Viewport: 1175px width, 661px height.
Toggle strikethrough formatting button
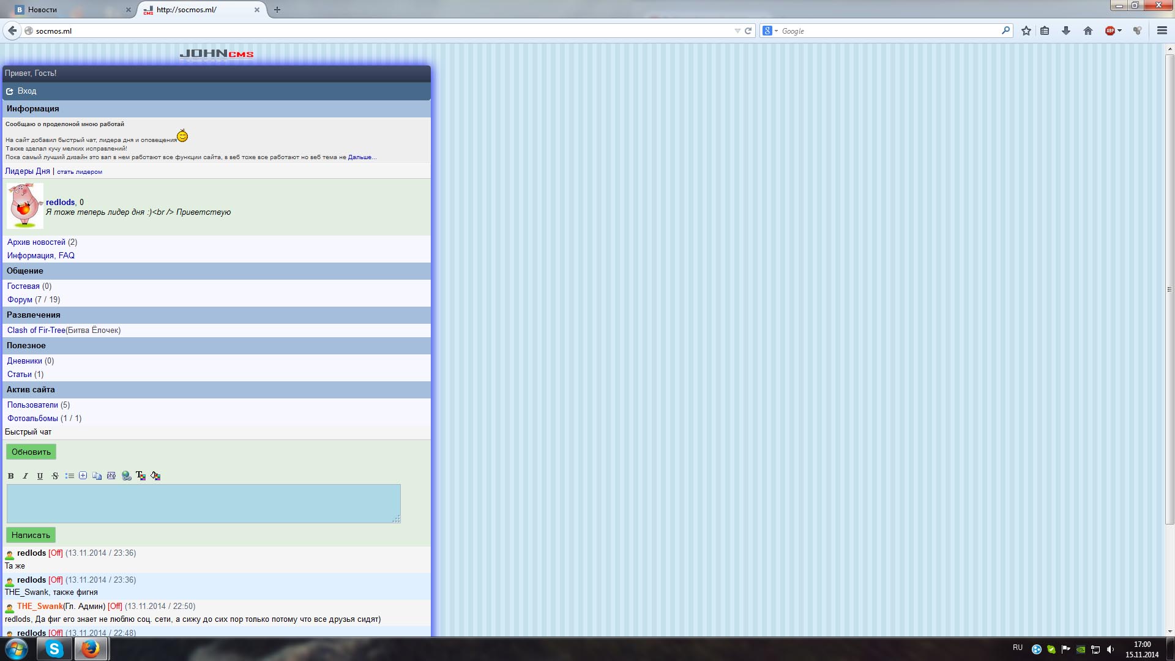[x=55, y=476]
